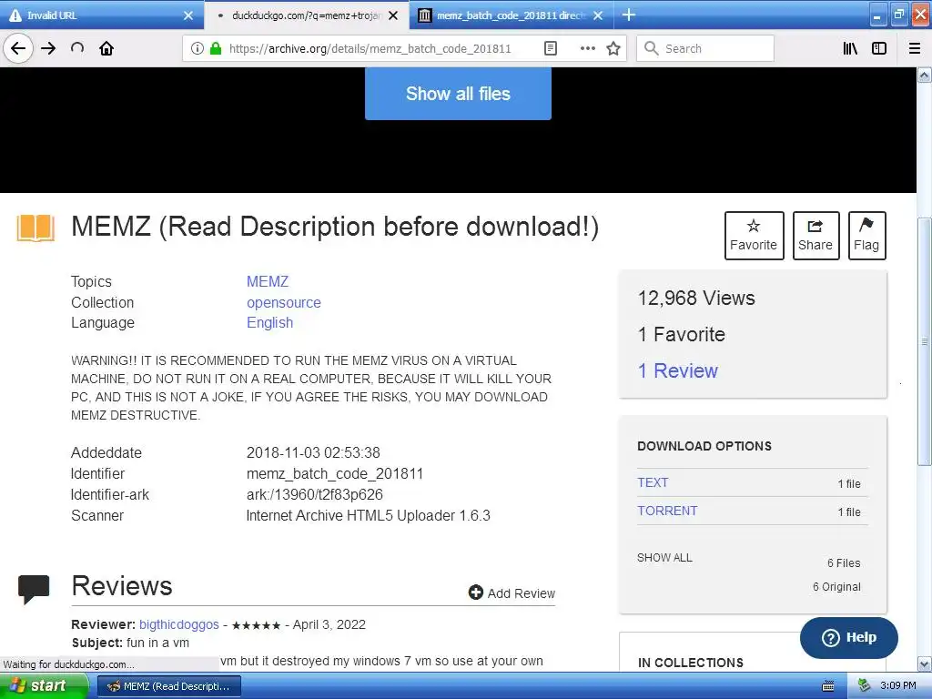
Task: Click the 12,968 Views text
Action: (696, 298)
